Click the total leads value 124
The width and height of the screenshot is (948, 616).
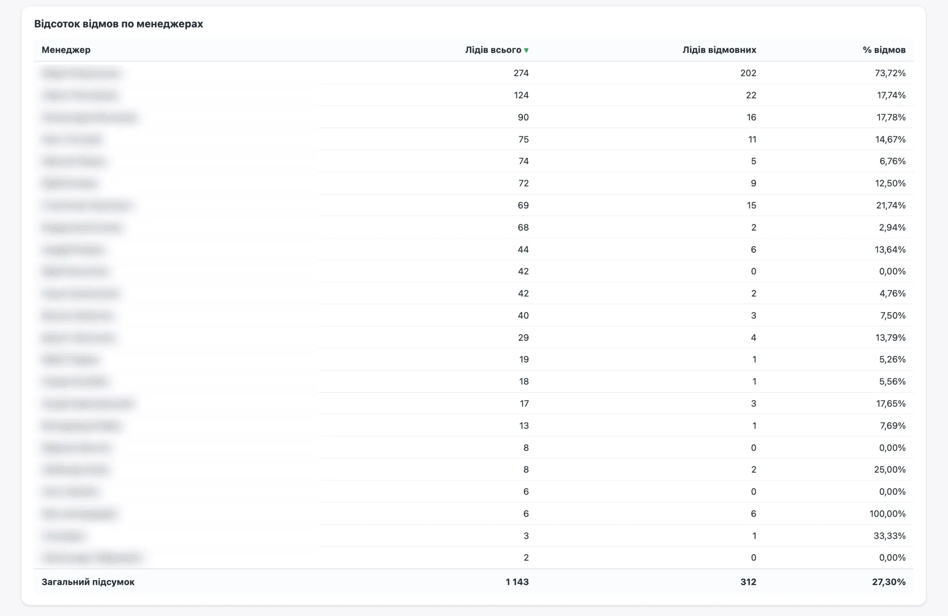[521, 95]
